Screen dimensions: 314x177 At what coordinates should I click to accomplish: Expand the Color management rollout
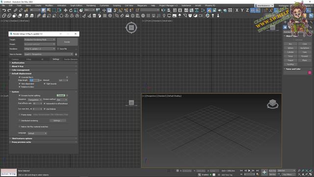(x=43, y=70)
